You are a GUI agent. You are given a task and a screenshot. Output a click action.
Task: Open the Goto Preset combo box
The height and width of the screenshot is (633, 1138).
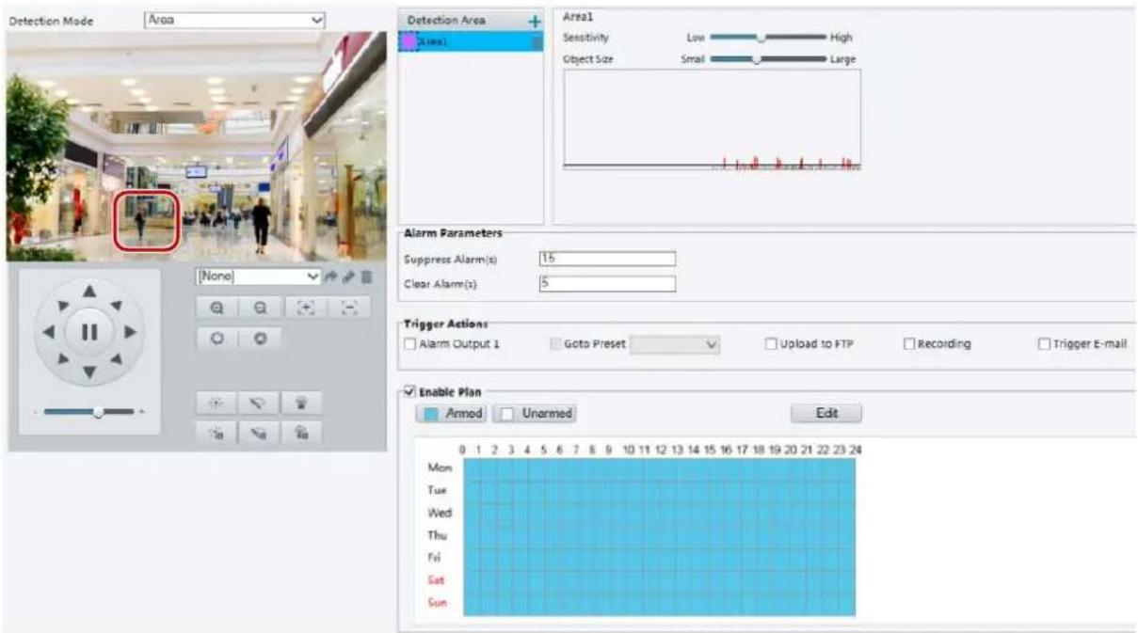point(675,344)
